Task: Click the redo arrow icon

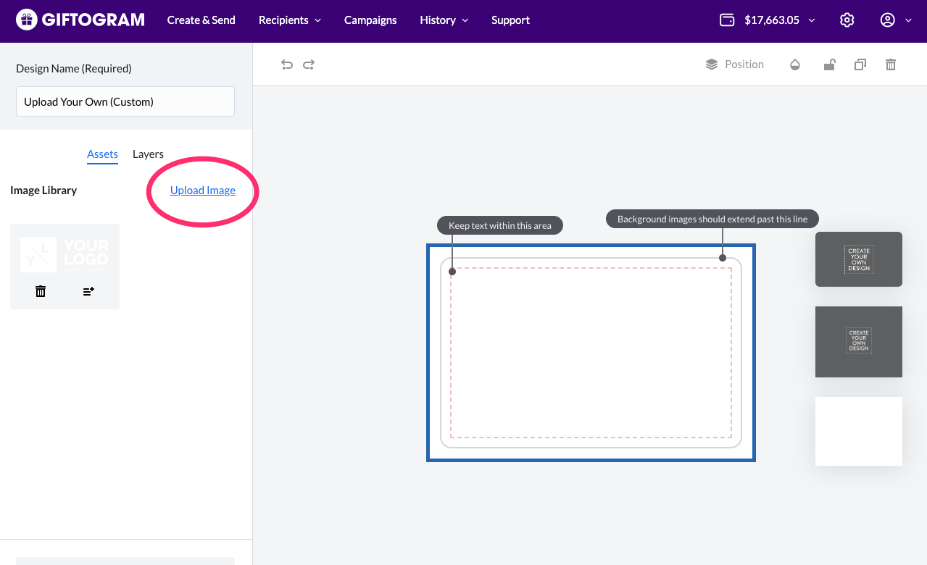Action: (309, 64)
